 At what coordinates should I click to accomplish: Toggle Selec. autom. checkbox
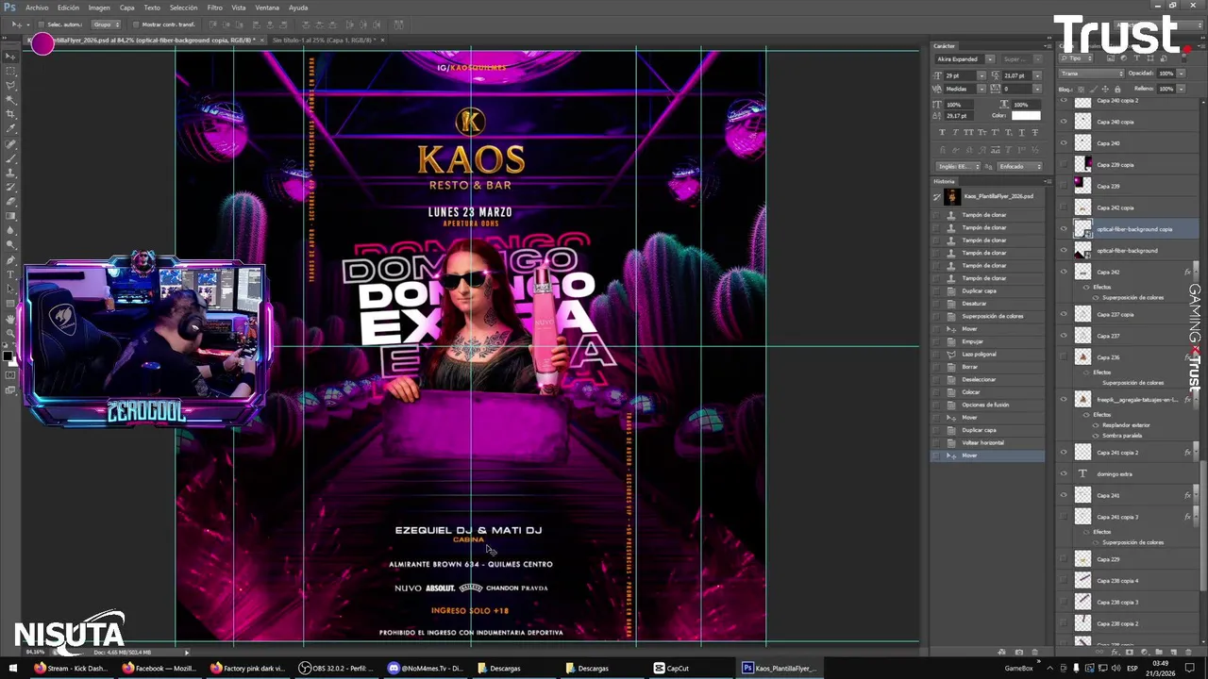[42, 25]
